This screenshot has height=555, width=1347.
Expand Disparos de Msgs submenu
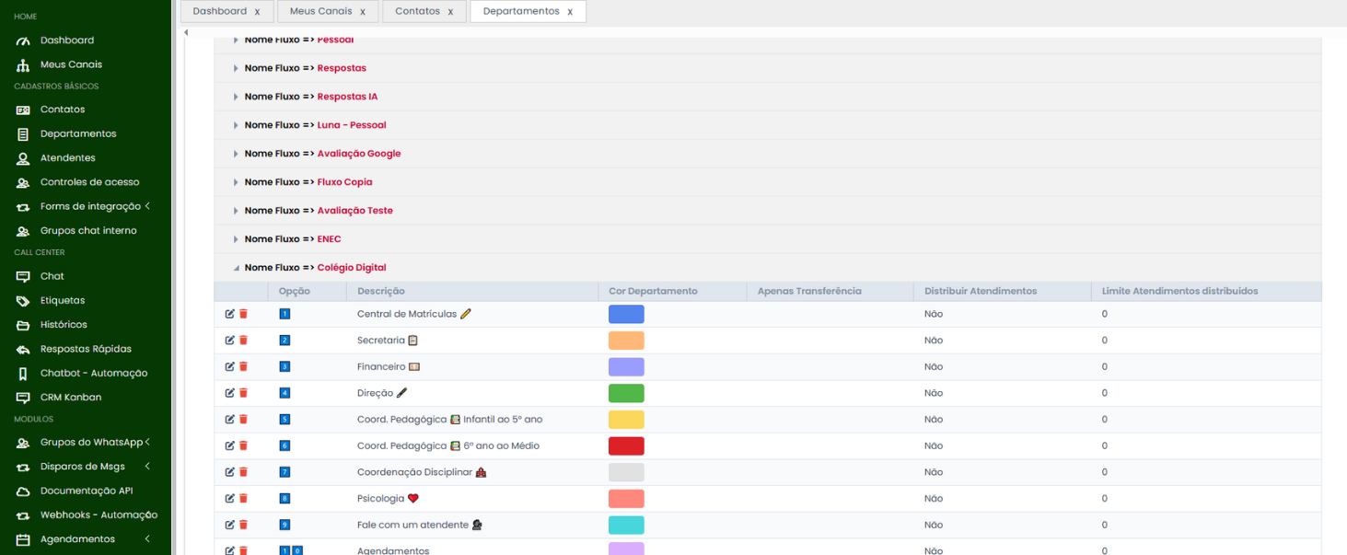point(147,467)
